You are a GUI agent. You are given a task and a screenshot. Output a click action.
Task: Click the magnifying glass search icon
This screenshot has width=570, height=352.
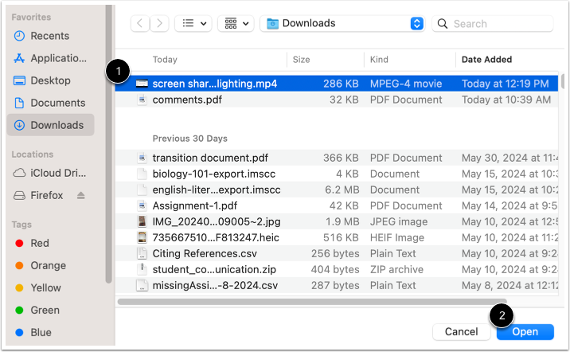pos(443,24)
